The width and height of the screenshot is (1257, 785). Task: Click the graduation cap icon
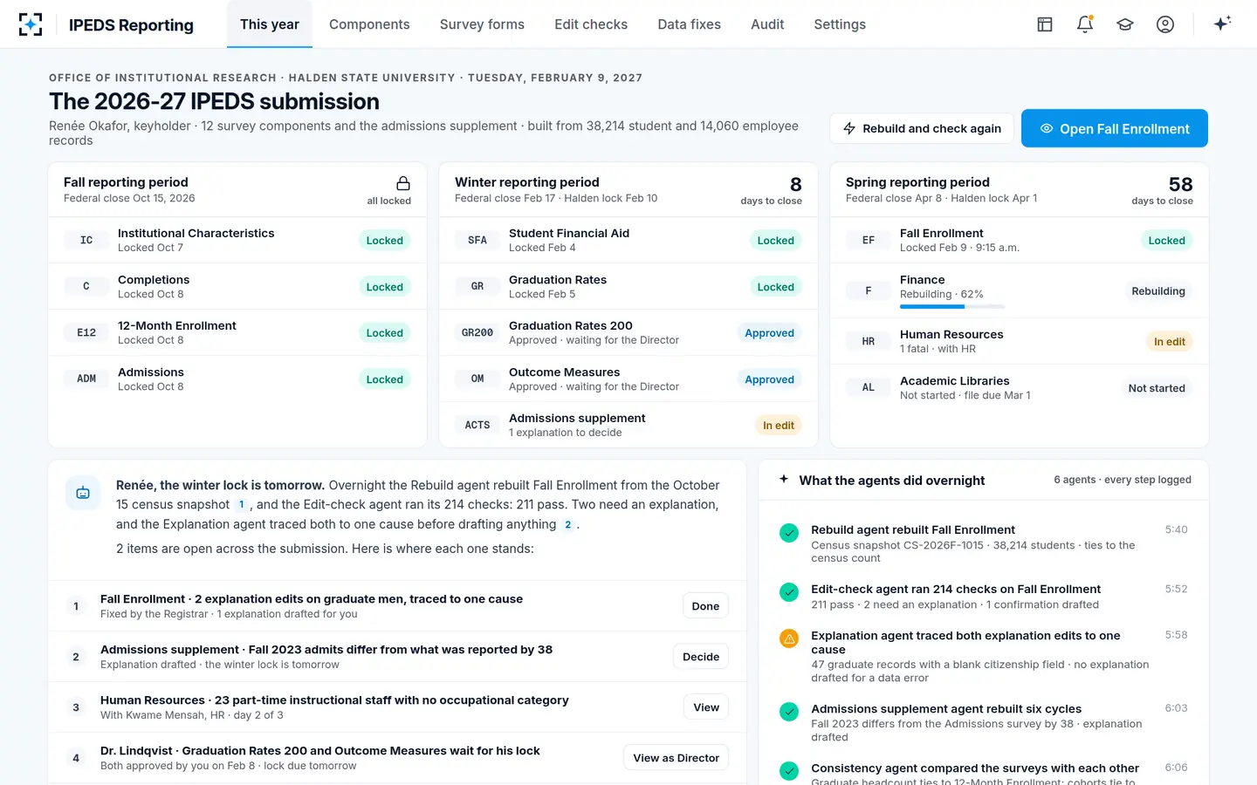pos(1125,24)
